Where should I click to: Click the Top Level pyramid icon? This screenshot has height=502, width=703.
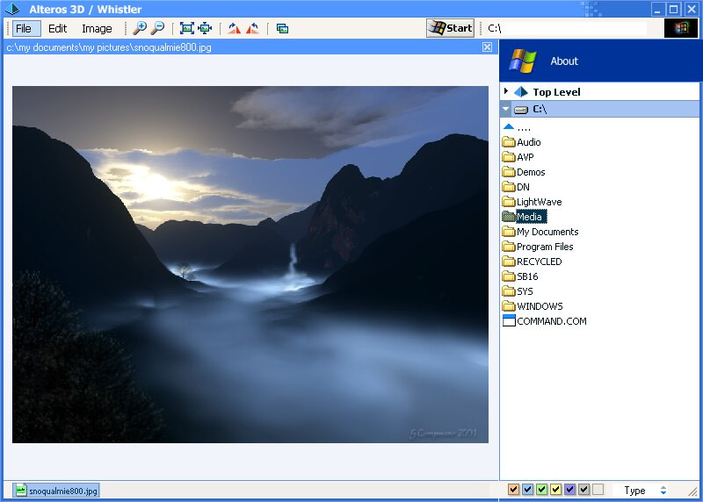(x=520, y=92)
